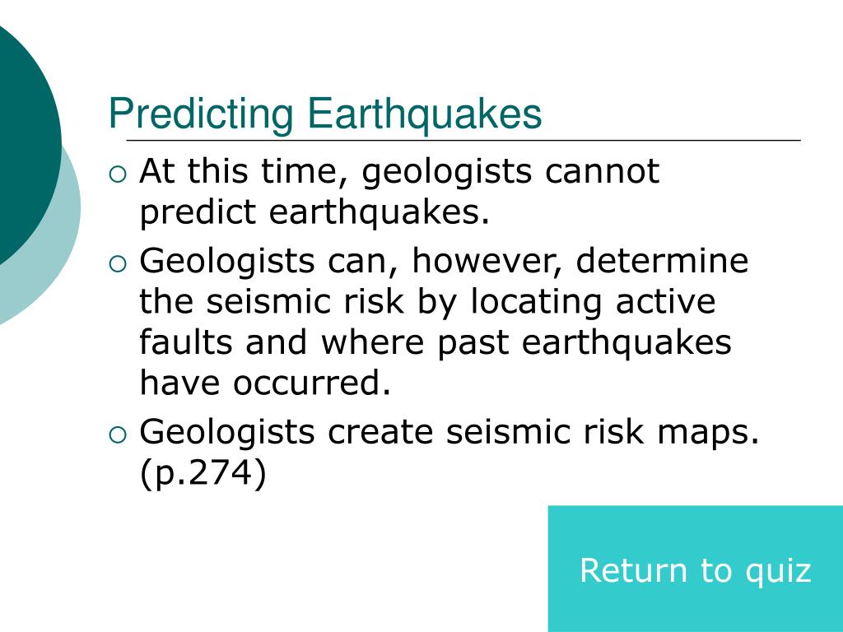
Task: Click the line 'faults and where past earthquakes'
Action: point(435,343)
